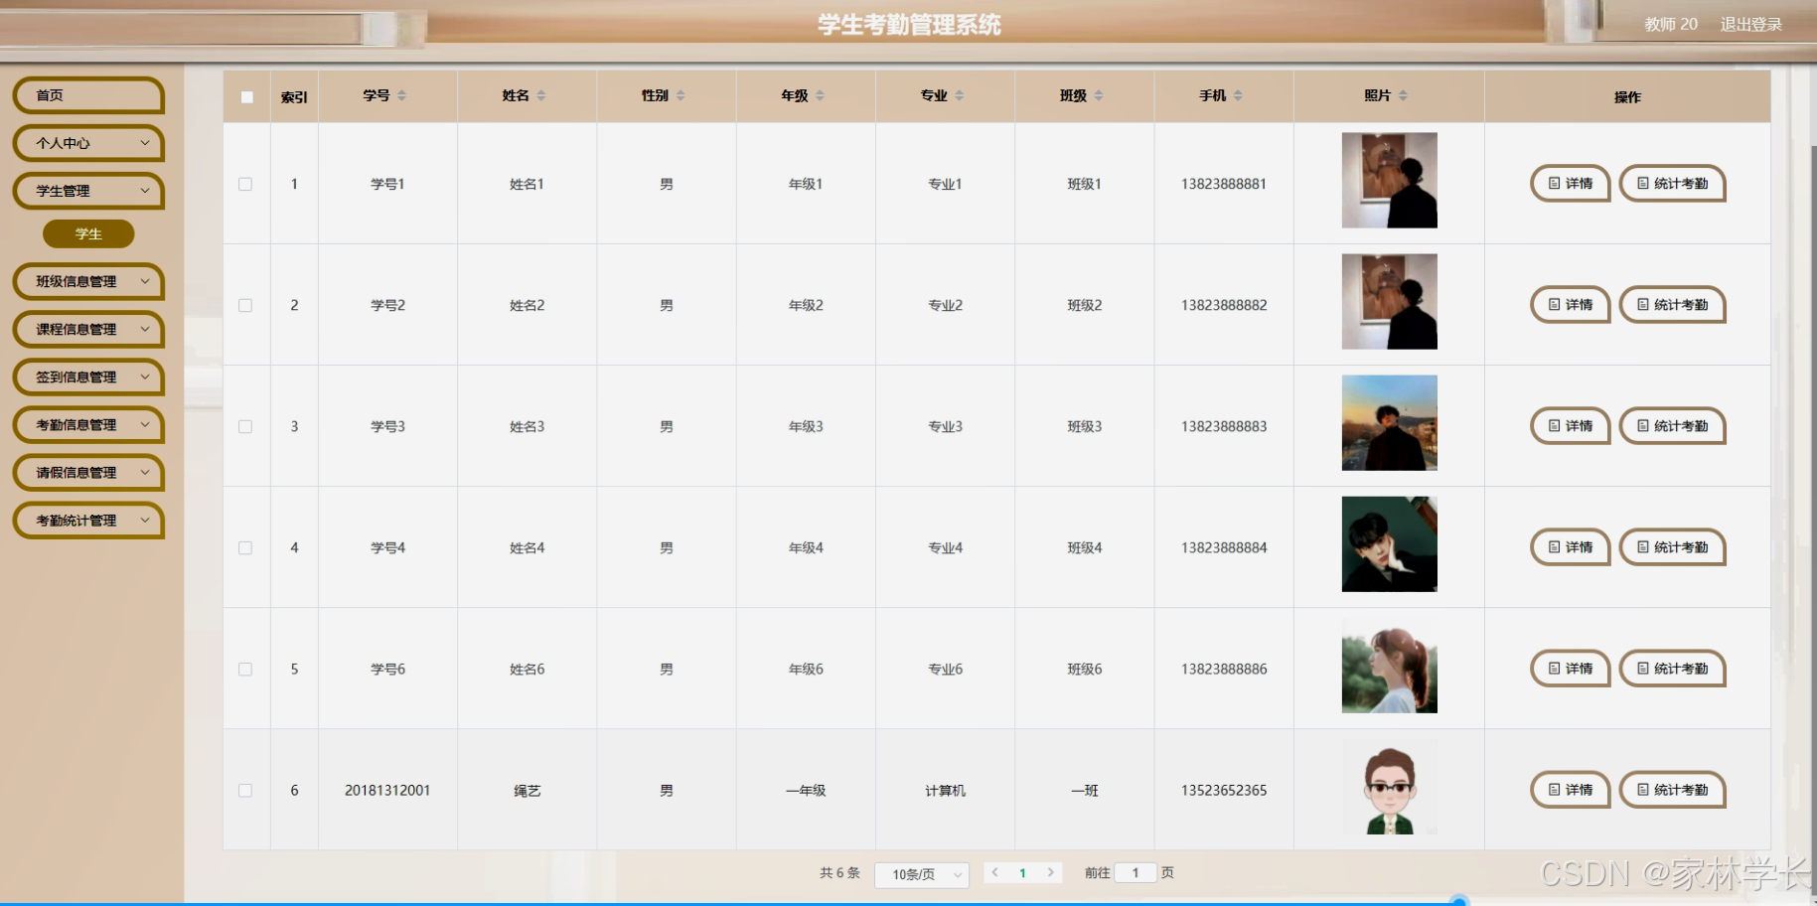Click the page number input next to 前往
1817x906 pixels.
tap(1136, 872)
